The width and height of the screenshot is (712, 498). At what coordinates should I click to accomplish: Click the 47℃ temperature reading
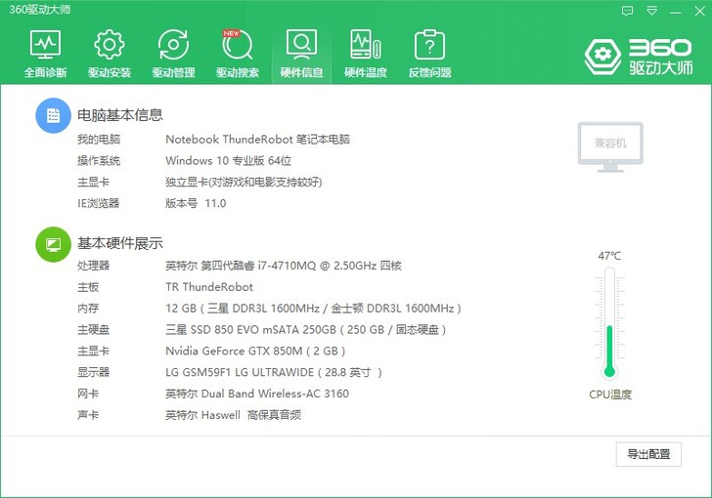(x=609, y=256)
